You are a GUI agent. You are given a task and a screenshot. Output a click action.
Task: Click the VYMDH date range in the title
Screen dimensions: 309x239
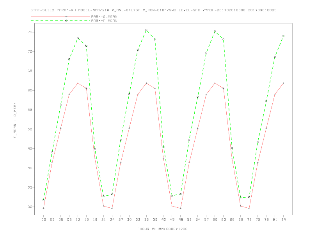coord(240,10)
